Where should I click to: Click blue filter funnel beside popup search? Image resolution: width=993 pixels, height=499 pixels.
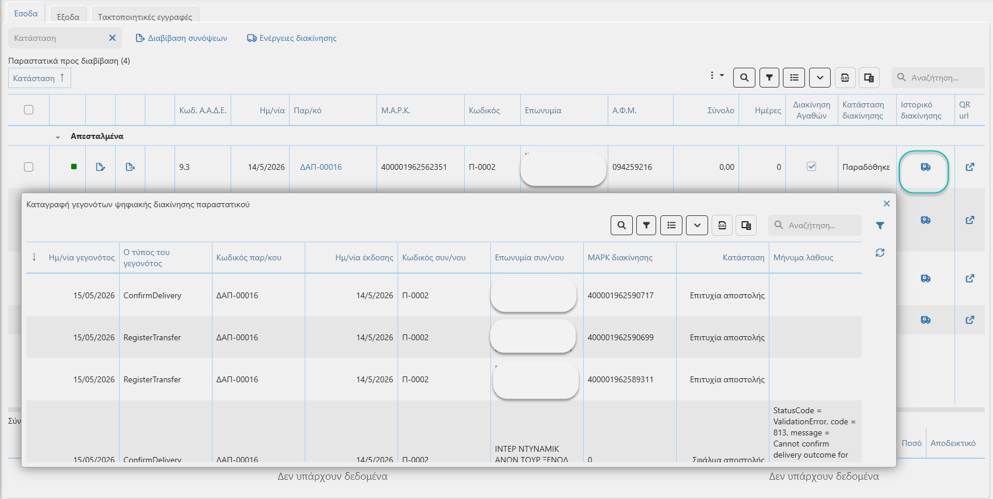point(880,226)
